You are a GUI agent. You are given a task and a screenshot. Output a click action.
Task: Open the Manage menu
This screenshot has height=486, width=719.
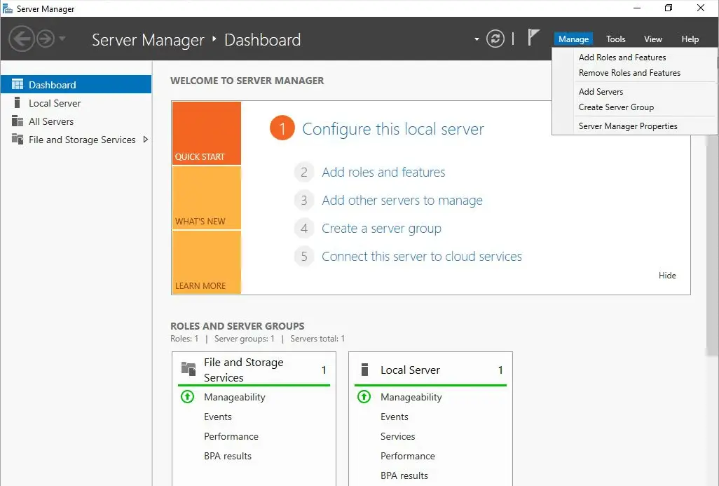click(x=573, y=39)
